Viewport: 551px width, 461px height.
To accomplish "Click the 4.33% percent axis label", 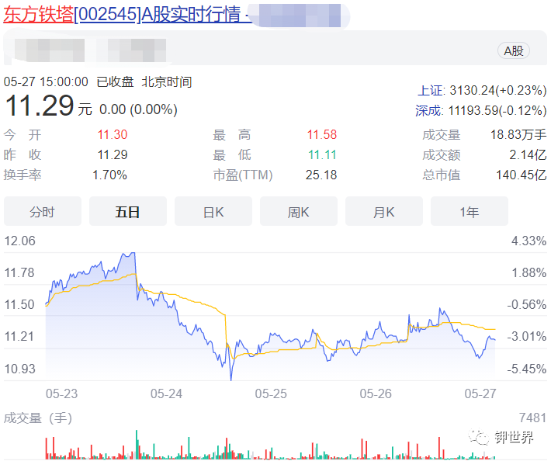I will pos(528,241).
